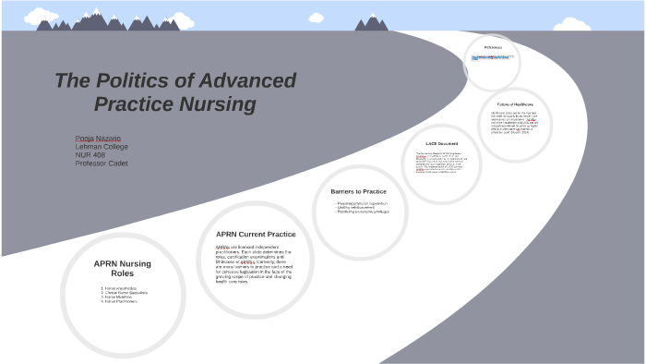The width and height of the screenshot is (646, 364).
Task: Click the author name 'Pooja Nazario'
Action: click(x=98, y=138)
